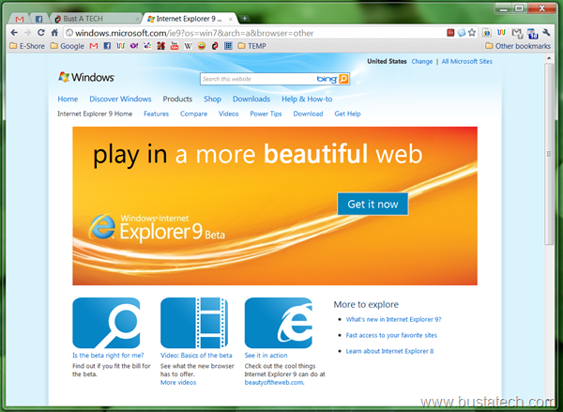Open Learn about Internet Explorer 8 link
The width and height of the screenshot is (563, 412).
tap(389, 351)
